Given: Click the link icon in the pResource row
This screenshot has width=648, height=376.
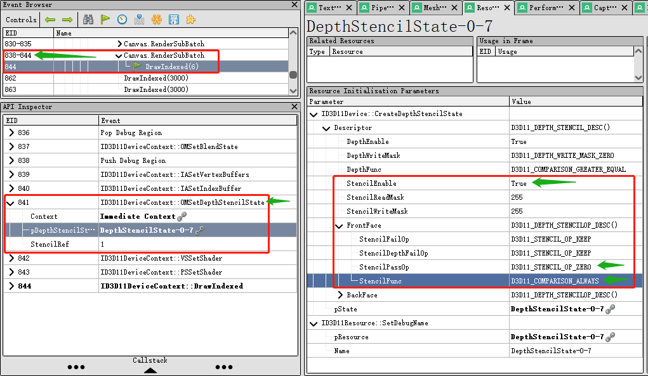Looking at the screenshot, I should click(x=610, y=337).
